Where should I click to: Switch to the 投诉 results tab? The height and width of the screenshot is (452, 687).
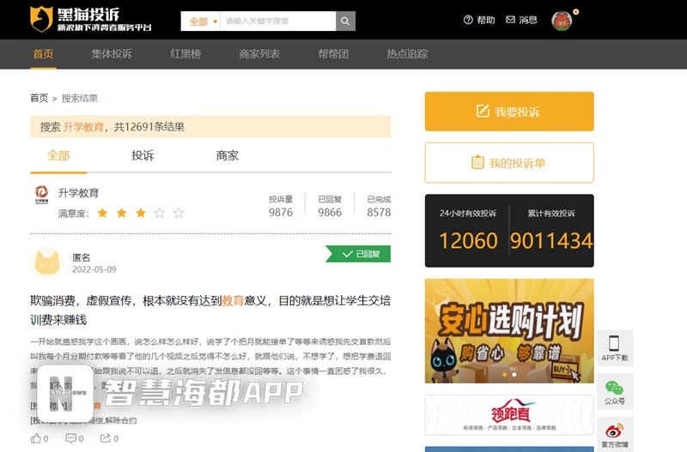(143, 155)
